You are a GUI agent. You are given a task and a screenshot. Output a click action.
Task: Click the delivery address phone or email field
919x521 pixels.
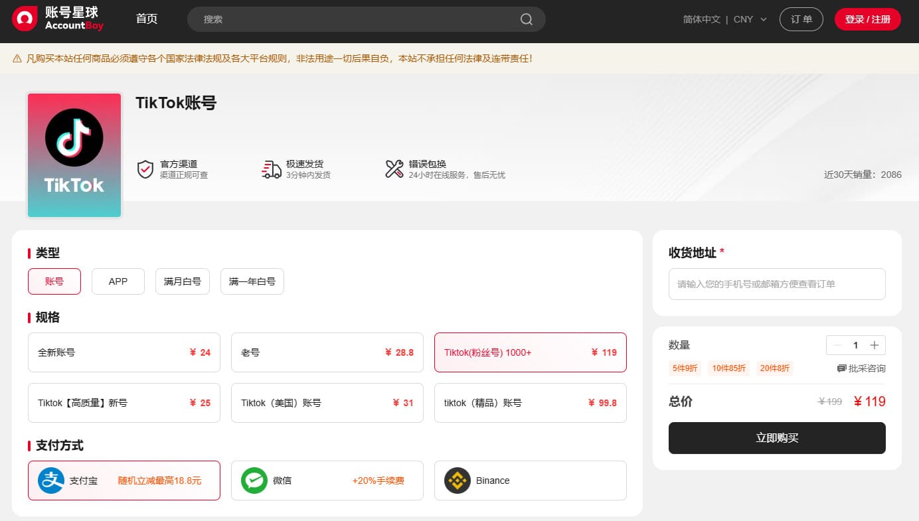(x=777, y=284)
